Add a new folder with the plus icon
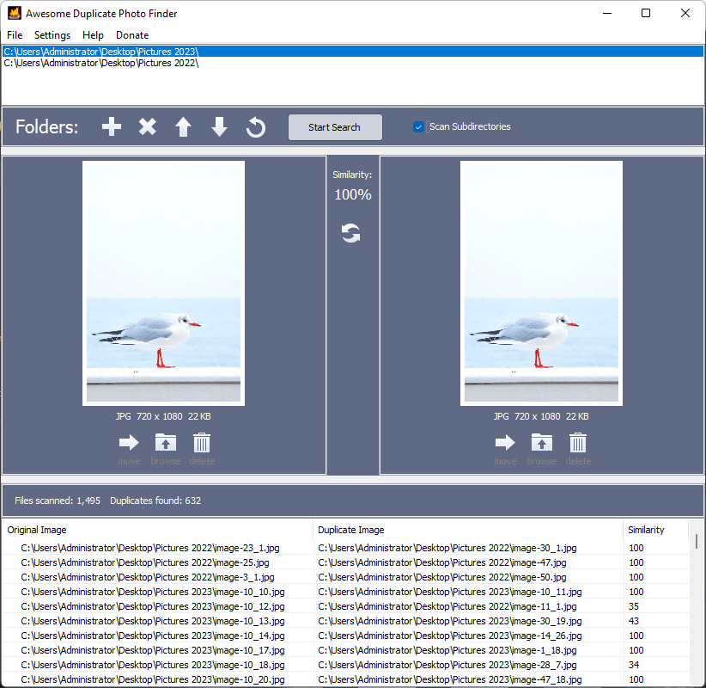 (x=111, y=126)
